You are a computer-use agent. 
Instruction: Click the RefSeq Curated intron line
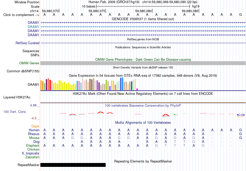[143, 43]
